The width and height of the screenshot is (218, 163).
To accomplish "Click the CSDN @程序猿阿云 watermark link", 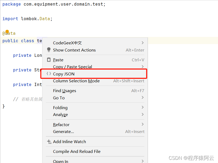I will (x=191, y=158).
